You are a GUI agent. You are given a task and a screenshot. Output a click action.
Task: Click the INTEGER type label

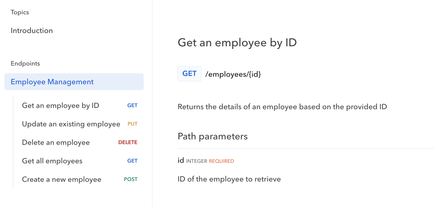point(196,161)
